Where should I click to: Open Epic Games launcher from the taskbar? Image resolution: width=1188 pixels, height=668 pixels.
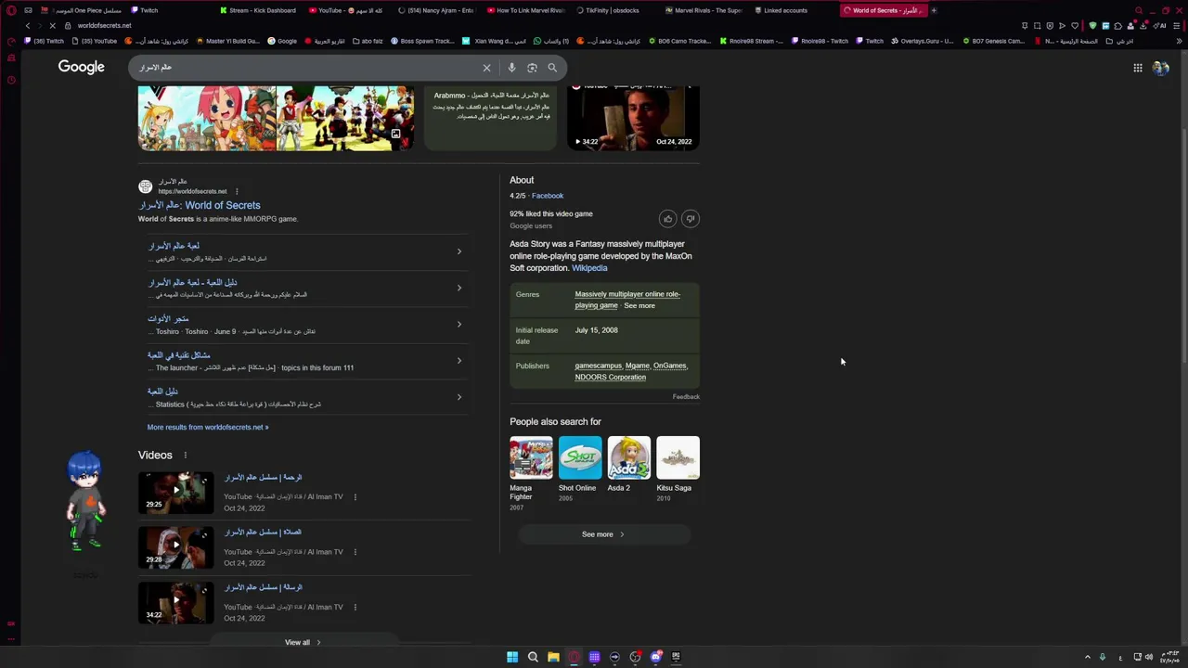[x=676, y=657]
